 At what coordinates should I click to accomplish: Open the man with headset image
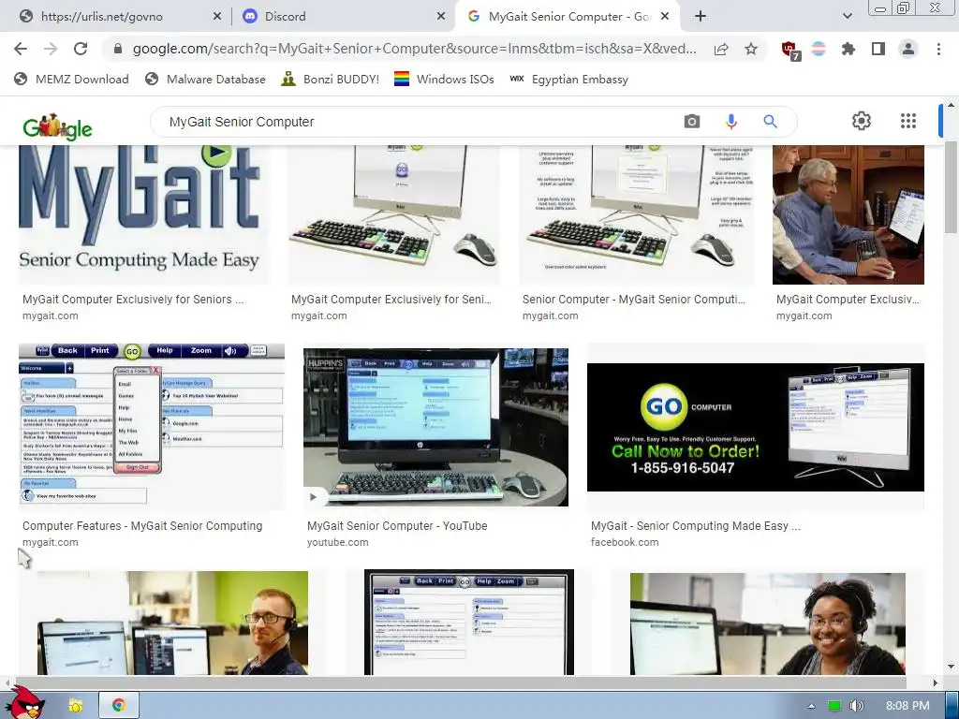point(172,623)
